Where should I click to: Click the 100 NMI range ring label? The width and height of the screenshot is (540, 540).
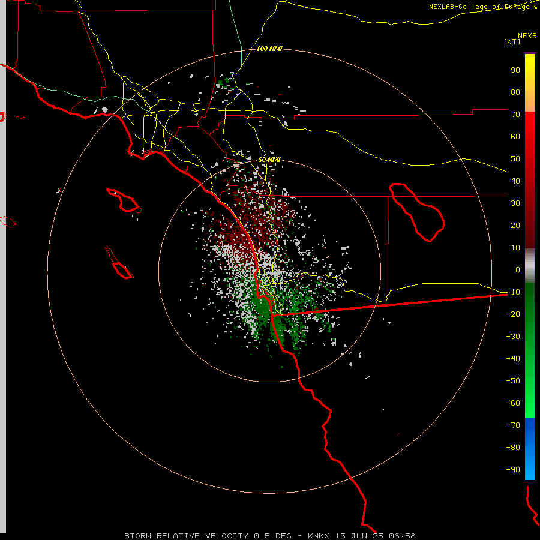coord(269,49)
